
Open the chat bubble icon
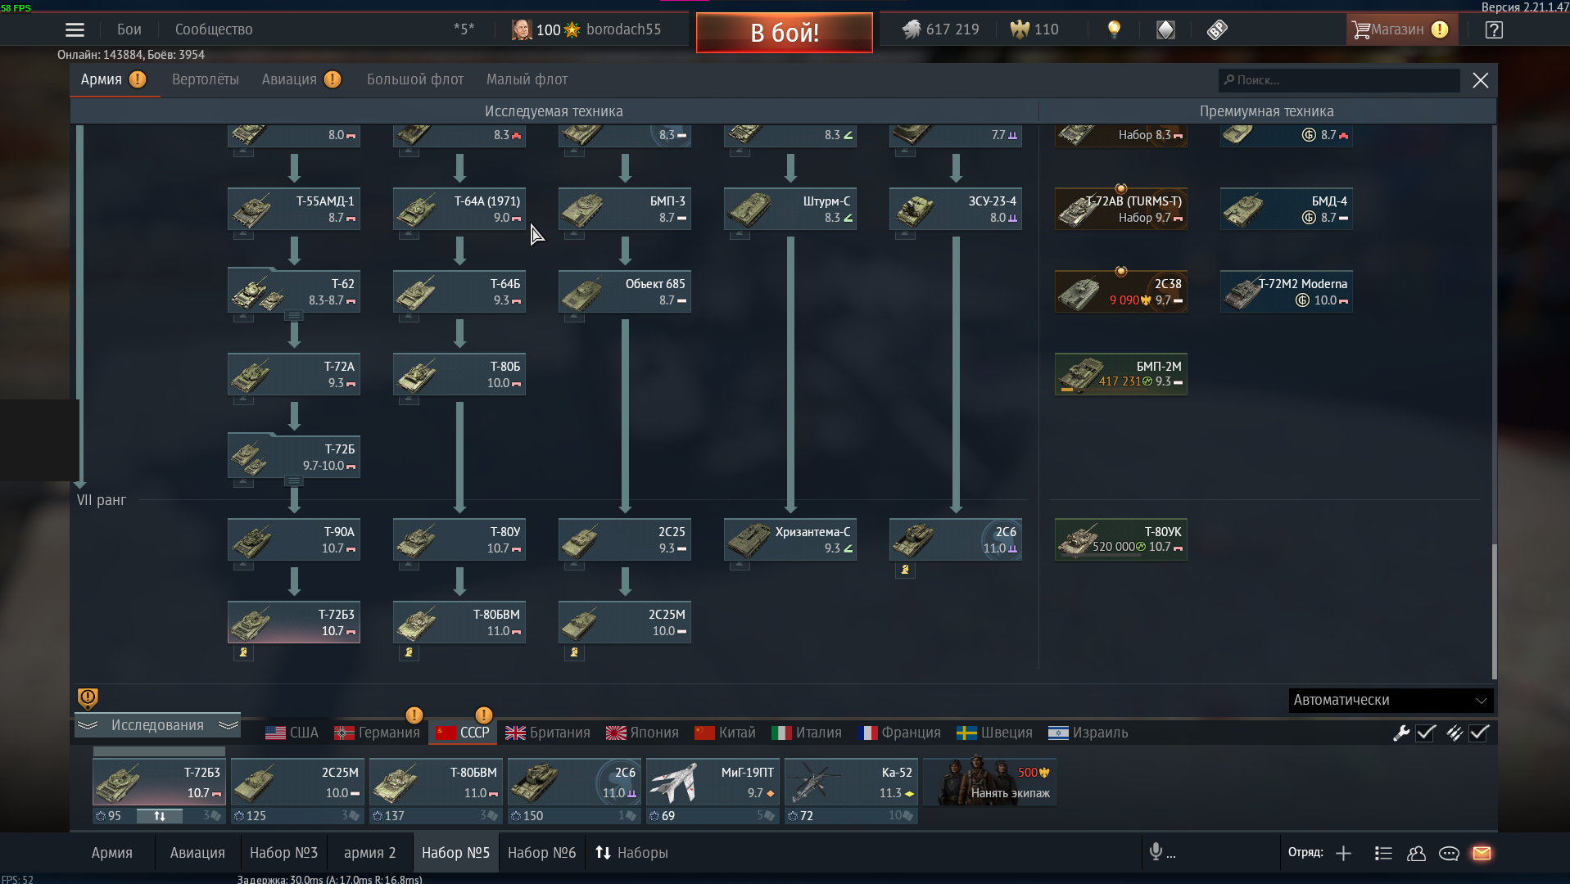1449,853
